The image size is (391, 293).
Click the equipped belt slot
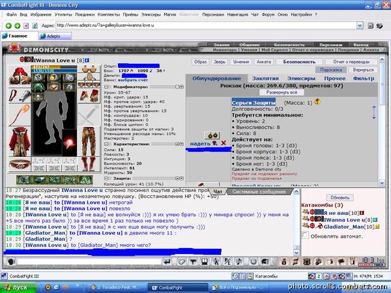(x=20, y=164)
